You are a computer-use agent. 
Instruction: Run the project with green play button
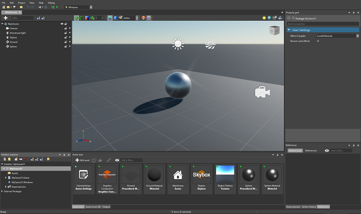pos(57,7)
